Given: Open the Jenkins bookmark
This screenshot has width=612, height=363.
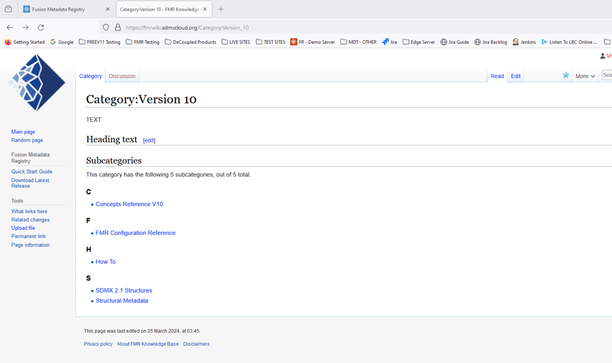Looking at the screenshot, I should point(524,42).
